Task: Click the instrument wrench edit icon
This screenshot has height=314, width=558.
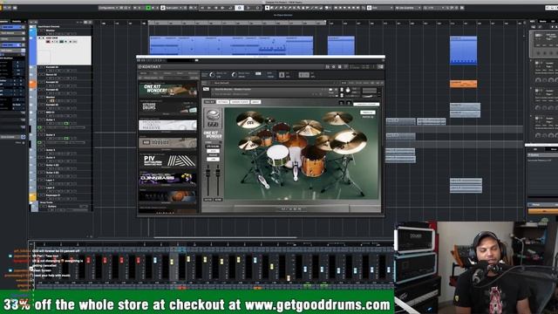Action: (x=206, y=89)
